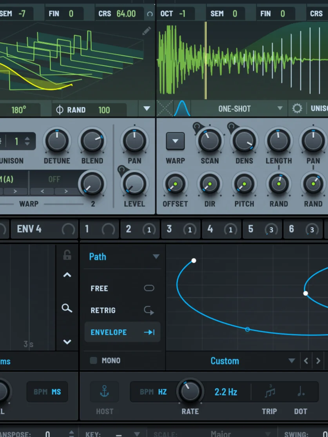Select LFO tab 3

click(181, 229)
